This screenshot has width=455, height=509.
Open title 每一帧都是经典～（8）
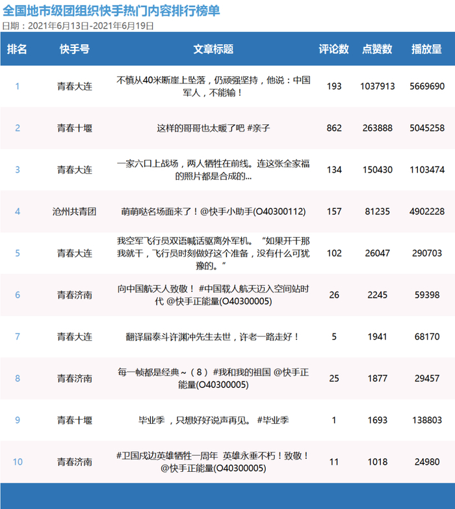213,379
